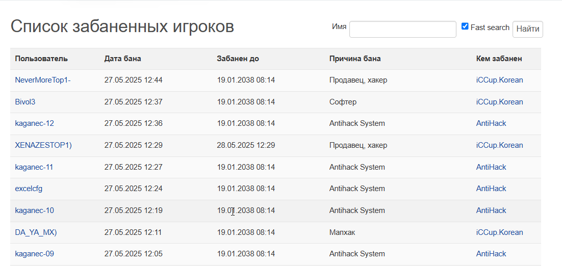Enable the Fast search checkbox
The height and width of the screenshot is (266, 562).
coord(465,26)
